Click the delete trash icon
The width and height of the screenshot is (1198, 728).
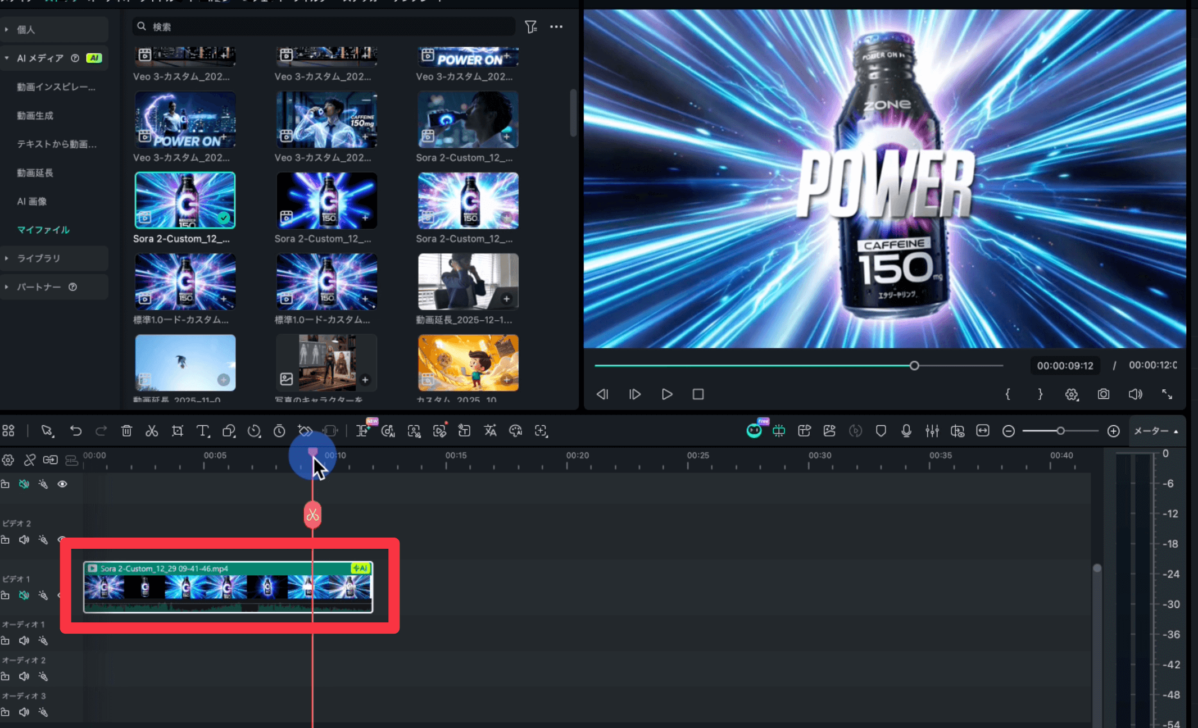click(x=126, y=431)
